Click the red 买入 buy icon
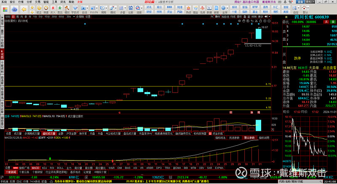 [53, 9]
